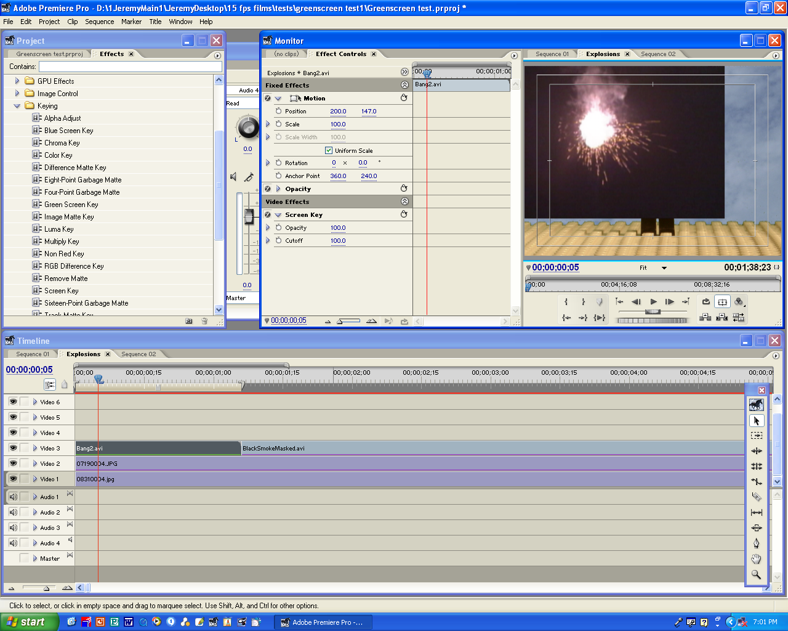Select the Green Screen Key effect

pos(71,205)
